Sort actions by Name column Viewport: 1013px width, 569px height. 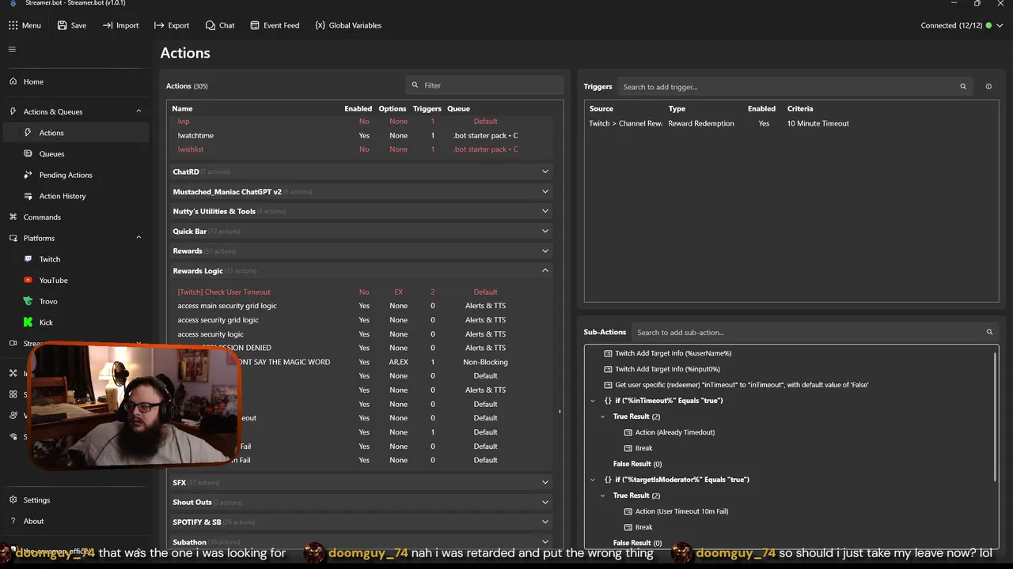pos(182,108)
